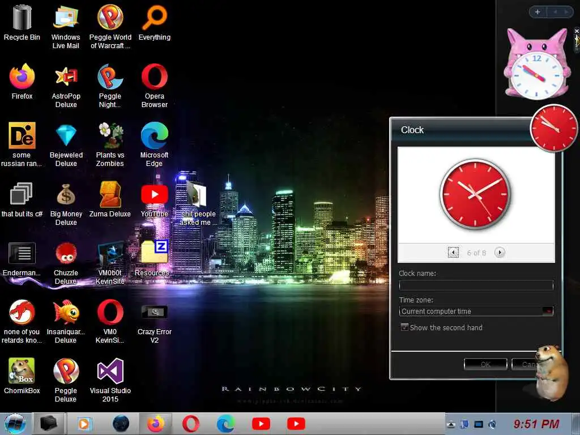Open the 'VM0 KevinSi...' Opera shortcut

(110, 321)
